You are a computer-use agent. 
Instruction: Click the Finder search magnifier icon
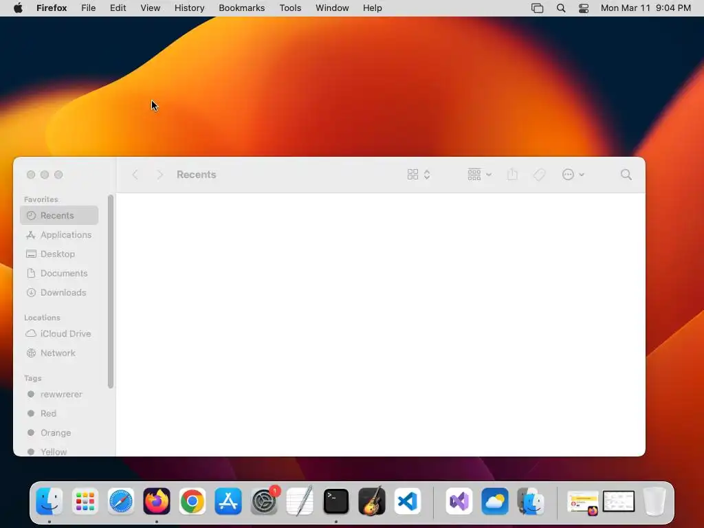(x=626, y=175)
